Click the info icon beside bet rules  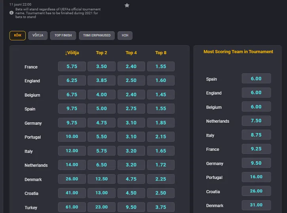click(x=11, y=13)
